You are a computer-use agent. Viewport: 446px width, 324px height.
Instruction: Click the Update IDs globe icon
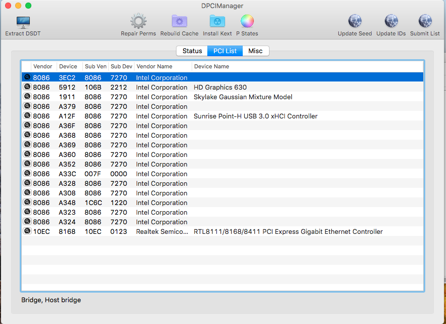point(391,21)
